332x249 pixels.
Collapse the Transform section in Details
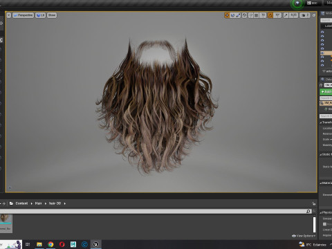click(x=321, y=122)
